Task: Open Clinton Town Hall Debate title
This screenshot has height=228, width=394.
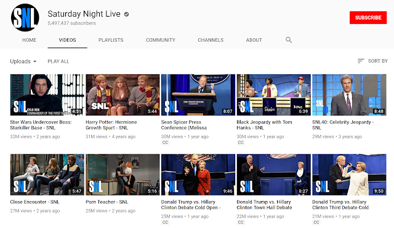Action: click(x=264, y=205)
